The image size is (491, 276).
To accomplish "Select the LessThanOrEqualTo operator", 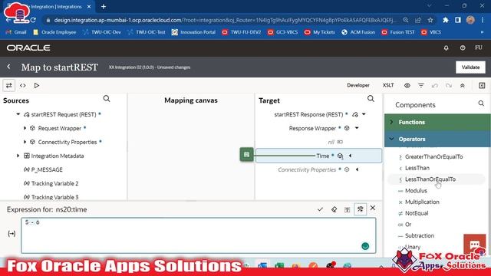I will [x=430, y=179].
